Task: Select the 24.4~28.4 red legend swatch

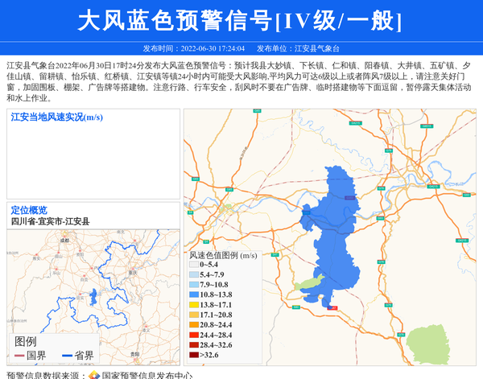Action: pos(194,335)
